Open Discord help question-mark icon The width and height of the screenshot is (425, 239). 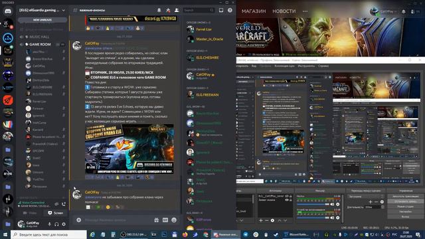pos(230,11)
